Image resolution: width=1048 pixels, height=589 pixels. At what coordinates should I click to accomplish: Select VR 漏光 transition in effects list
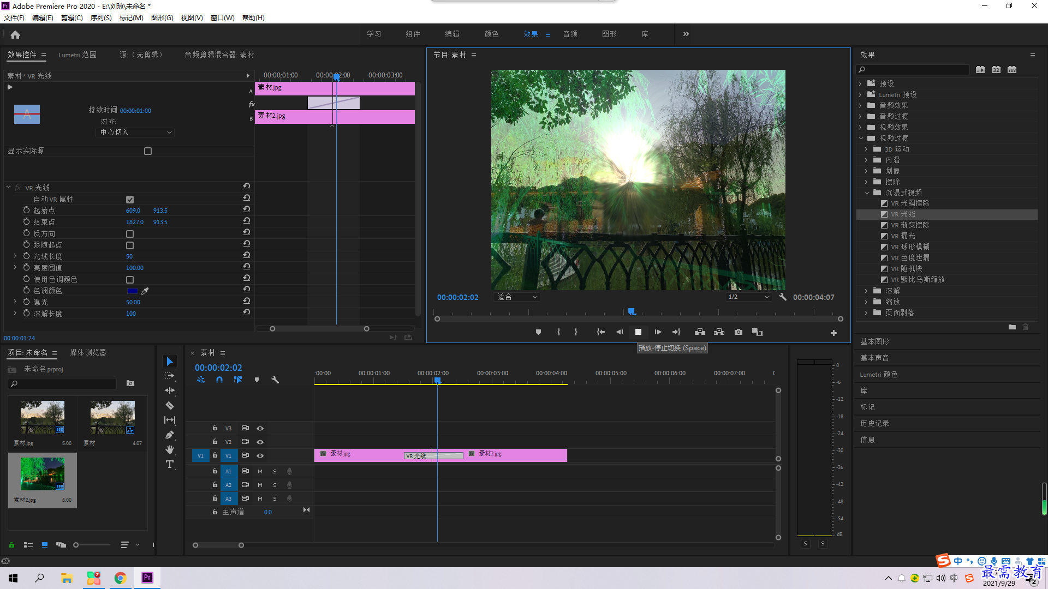(x=903, y=236)
